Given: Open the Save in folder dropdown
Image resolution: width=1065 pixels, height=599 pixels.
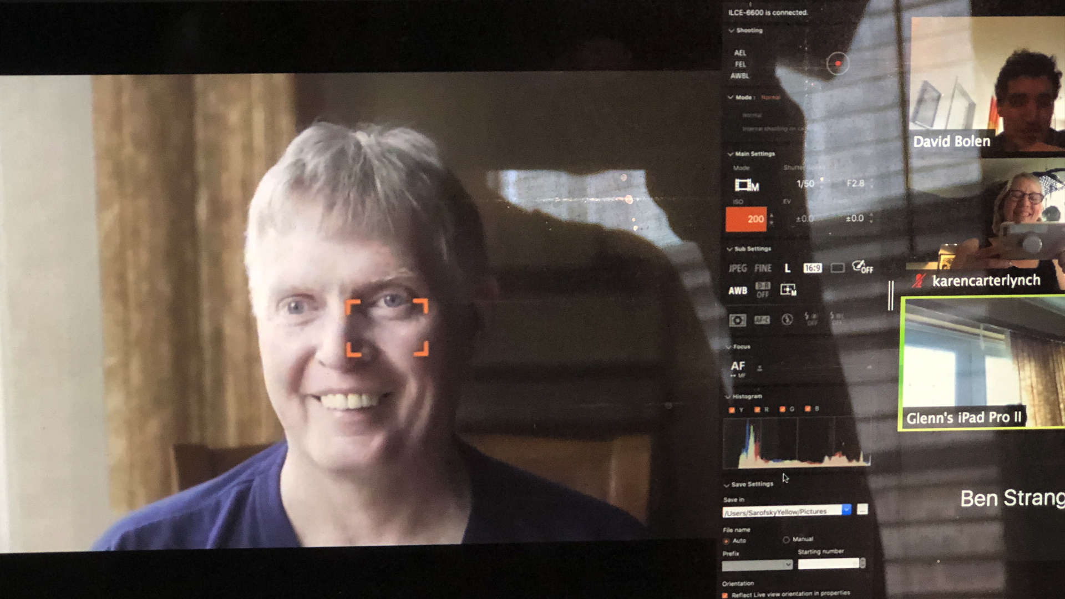Looking at the screenshot, I should pos(846,510).
